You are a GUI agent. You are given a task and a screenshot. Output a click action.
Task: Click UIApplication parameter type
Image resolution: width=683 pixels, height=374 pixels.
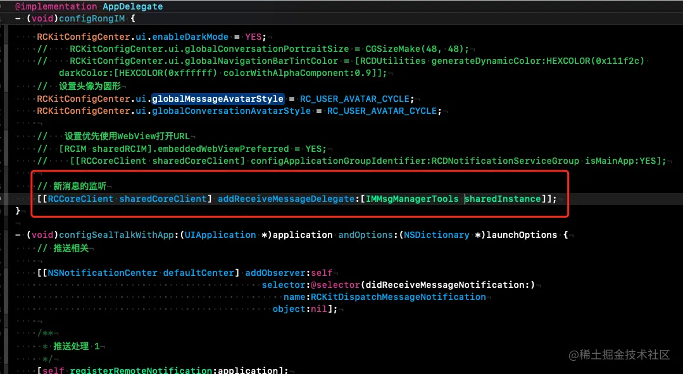pos(220,235)
